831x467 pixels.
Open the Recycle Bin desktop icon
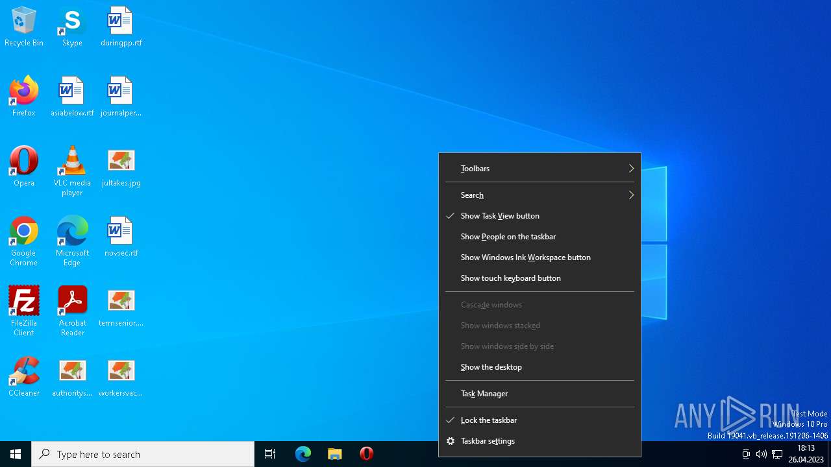coord(24,27)
